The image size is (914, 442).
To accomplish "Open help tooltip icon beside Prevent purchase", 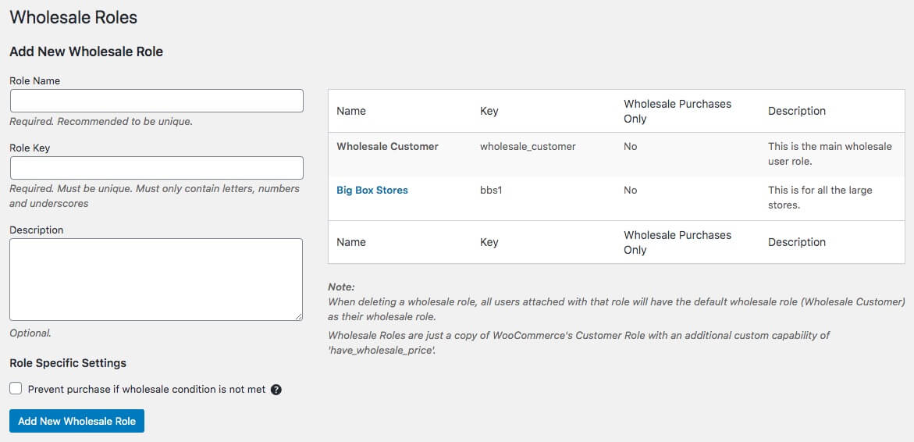I will coord(276,390).
